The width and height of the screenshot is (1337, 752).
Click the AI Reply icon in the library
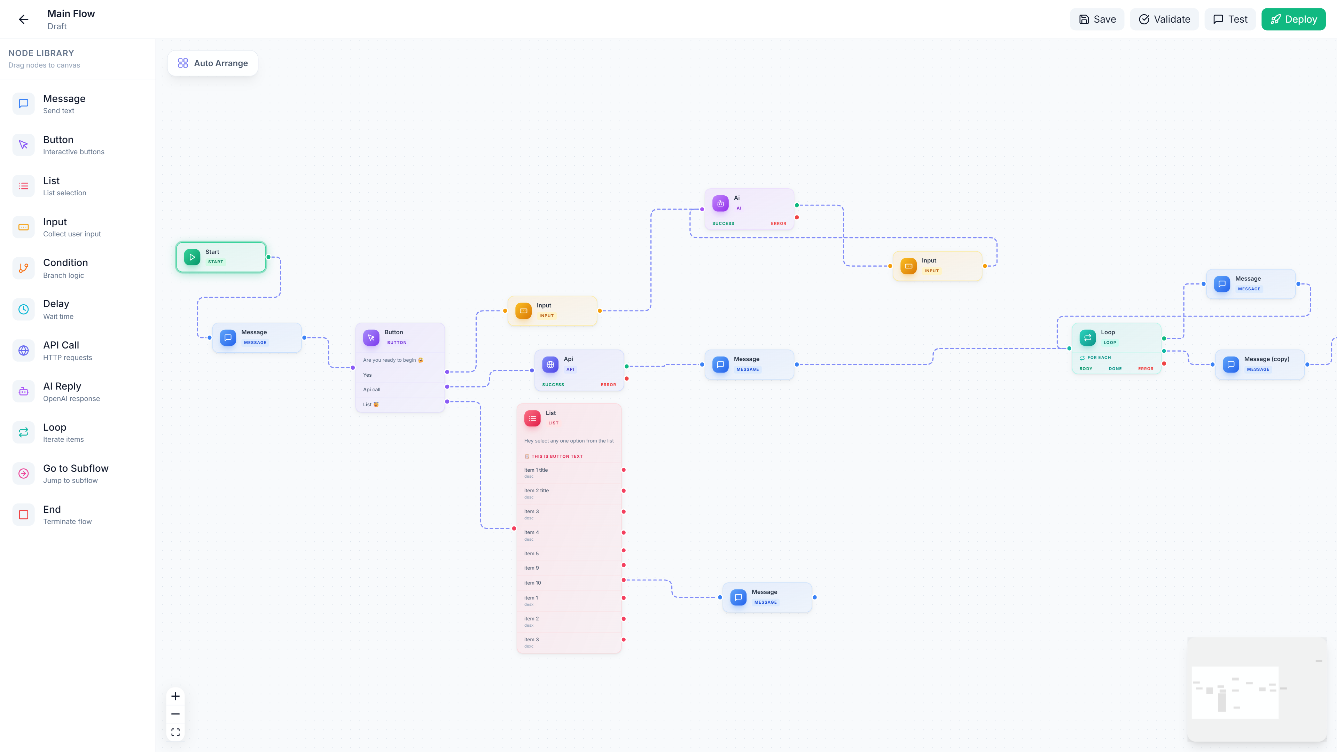click(23, 391)
